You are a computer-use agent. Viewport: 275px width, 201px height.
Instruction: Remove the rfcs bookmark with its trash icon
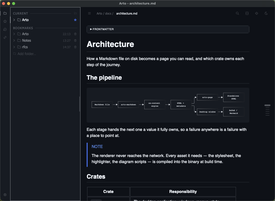[x=75, y=47]
